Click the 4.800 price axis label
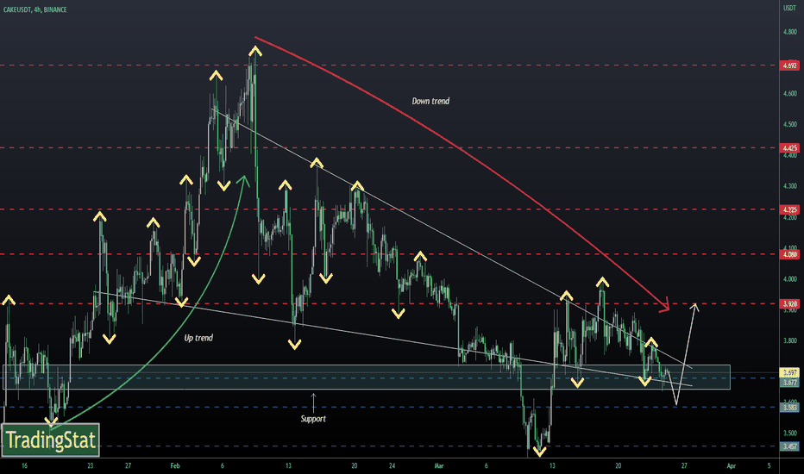Viewport: 804px width, 474px height. [789, 32]
